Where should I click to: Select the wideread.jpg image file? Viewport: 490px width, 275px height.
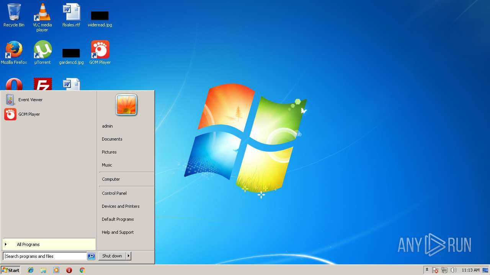click(x=100, y=18)
